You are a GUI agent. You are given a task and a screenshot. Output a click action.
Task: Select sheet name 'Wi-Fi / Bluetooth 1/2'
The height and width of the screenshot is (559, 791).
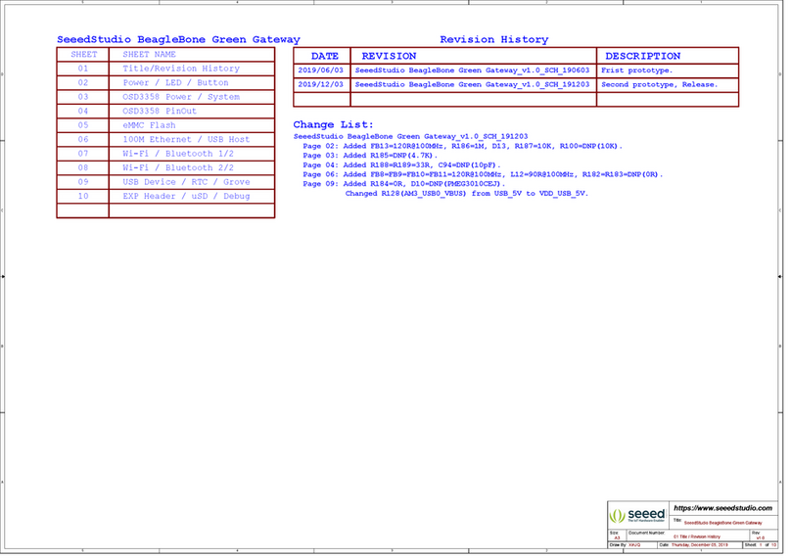point(178,154)
